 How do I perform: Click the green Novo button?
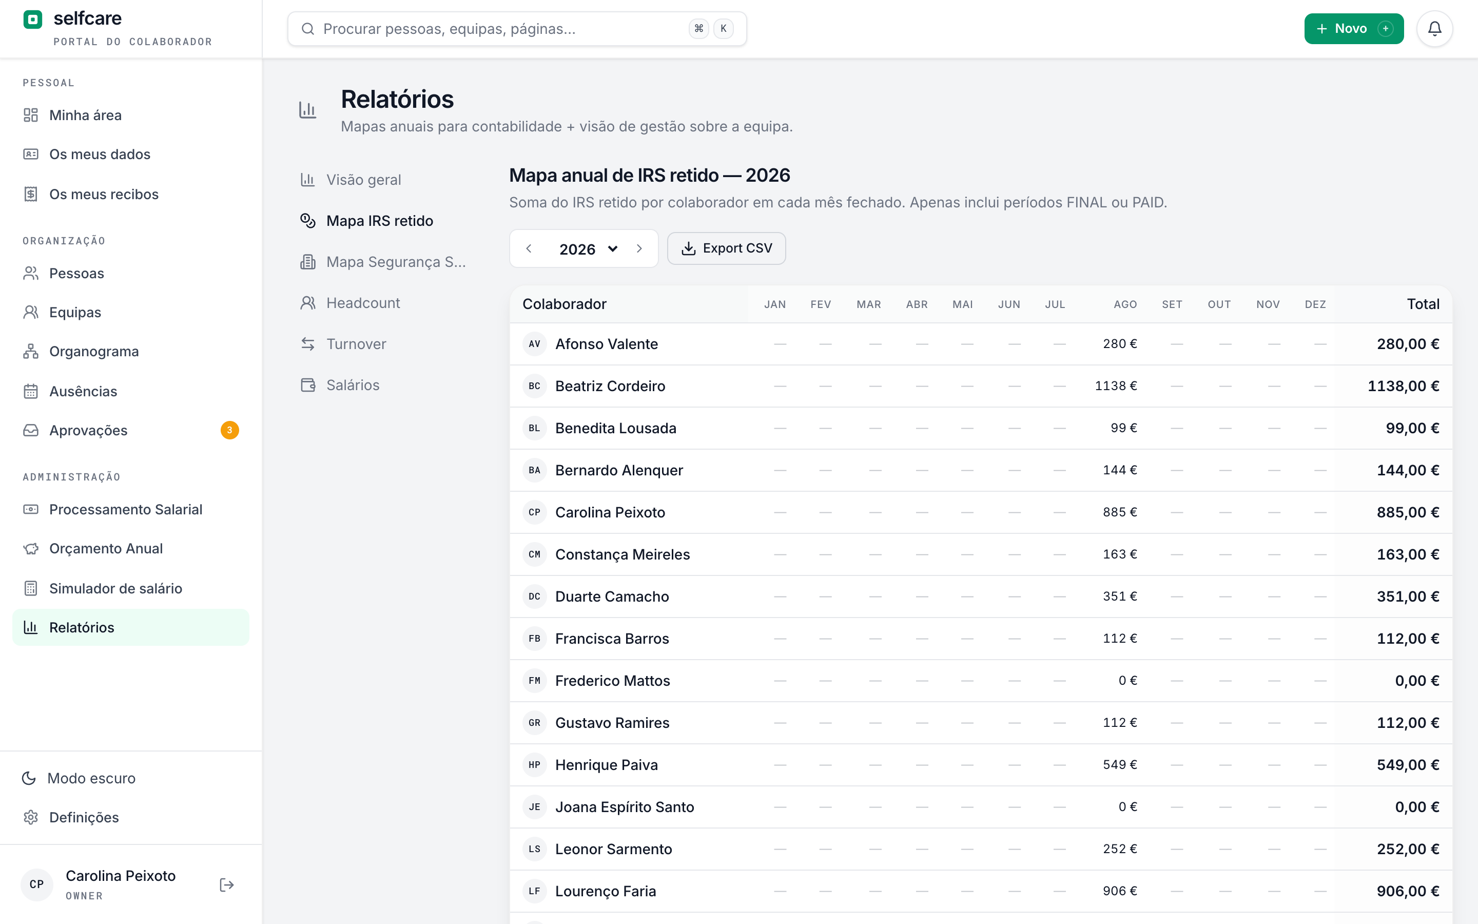point(1353,29)
